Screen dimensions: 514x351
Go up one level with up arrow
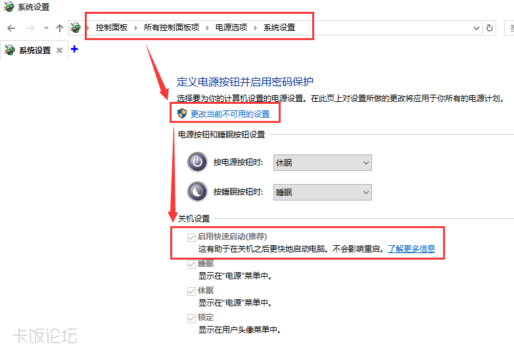click(x=59, y=28)
